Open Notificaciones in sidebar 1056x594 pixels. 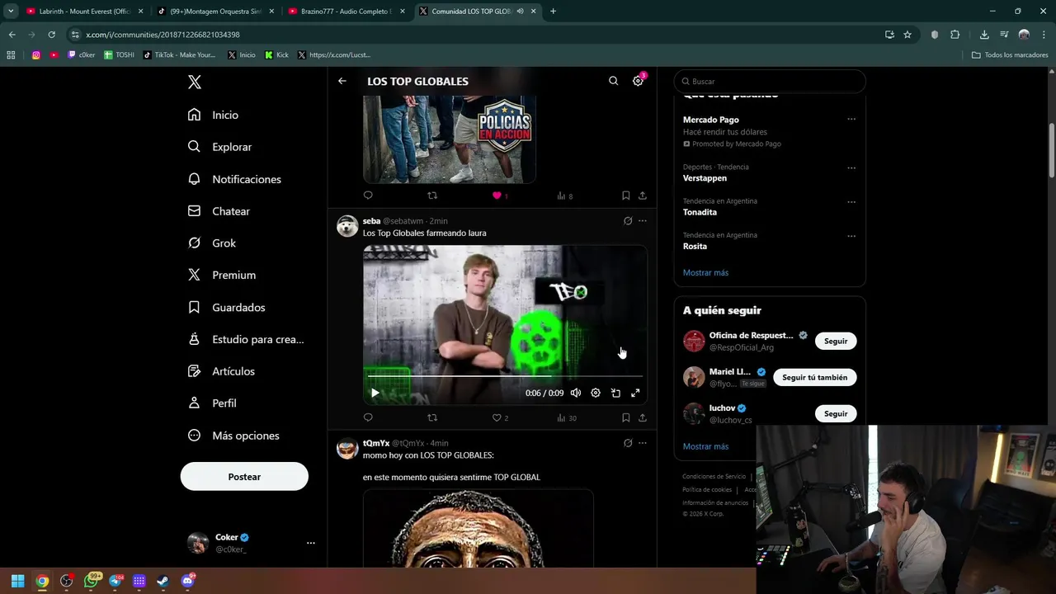pyautogui.click(x=235, y=179)
